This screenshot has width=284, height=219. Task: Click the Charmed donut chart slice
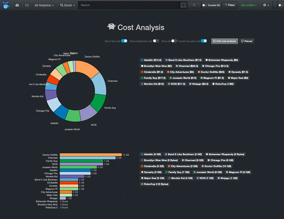point(99,84)
